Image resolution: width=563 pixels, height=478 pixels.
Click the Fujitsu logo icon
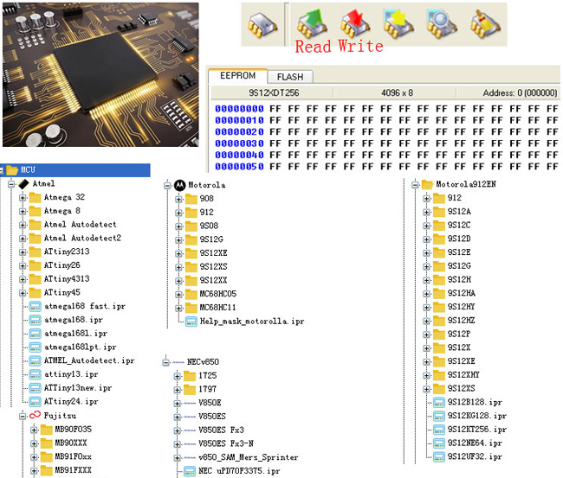(x=35, y=415)
